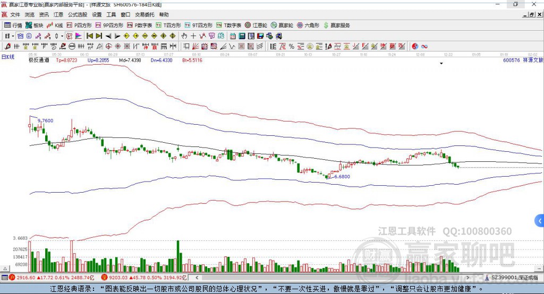The height and width of the screenshot is (294, 544).
Task: Click the volume pane up-triangle button
Action: point(5,269)
